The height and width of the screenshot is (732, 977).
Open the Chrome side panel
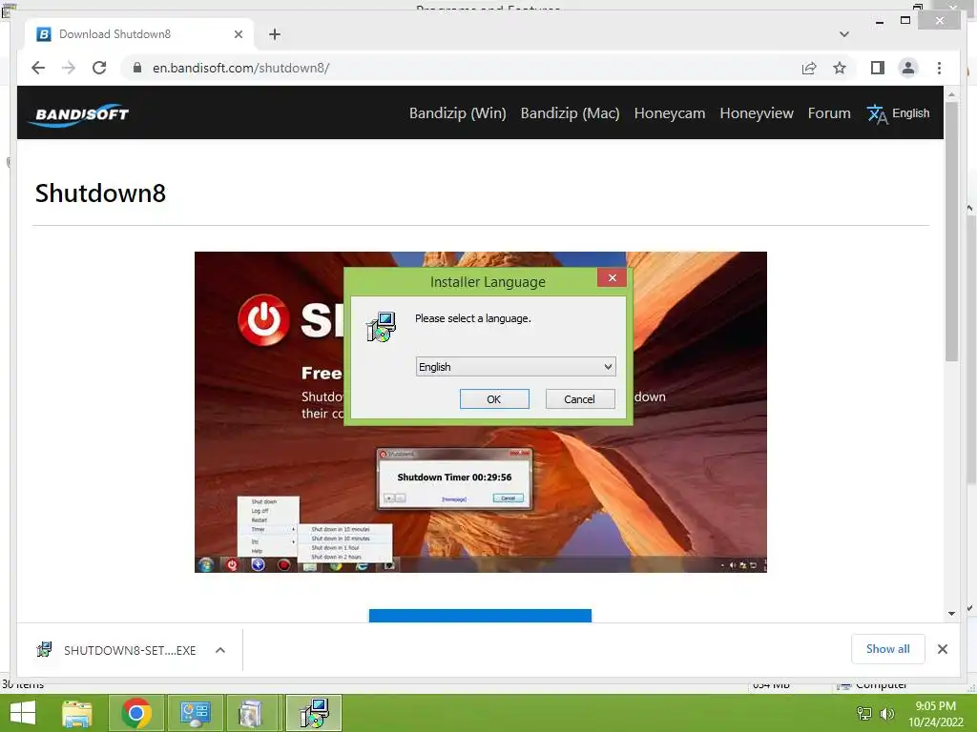[x=878, y=68]
